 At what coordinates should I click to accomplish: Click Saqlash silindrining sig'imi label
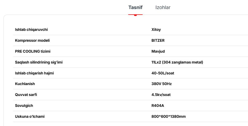click(39, 62)
